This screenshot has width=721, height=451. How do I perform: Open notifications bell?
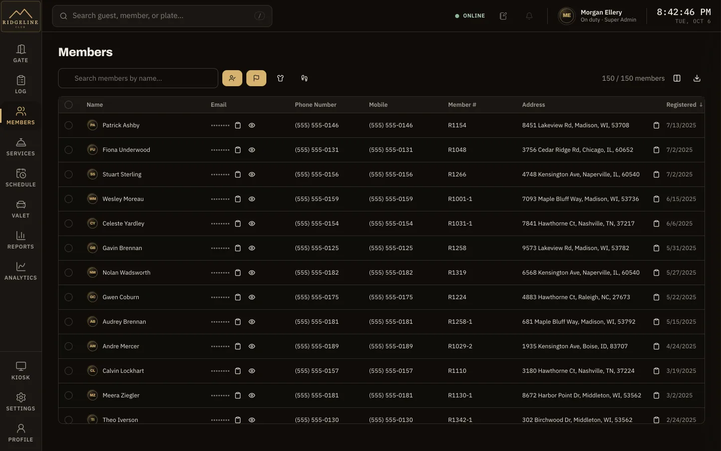529,16
